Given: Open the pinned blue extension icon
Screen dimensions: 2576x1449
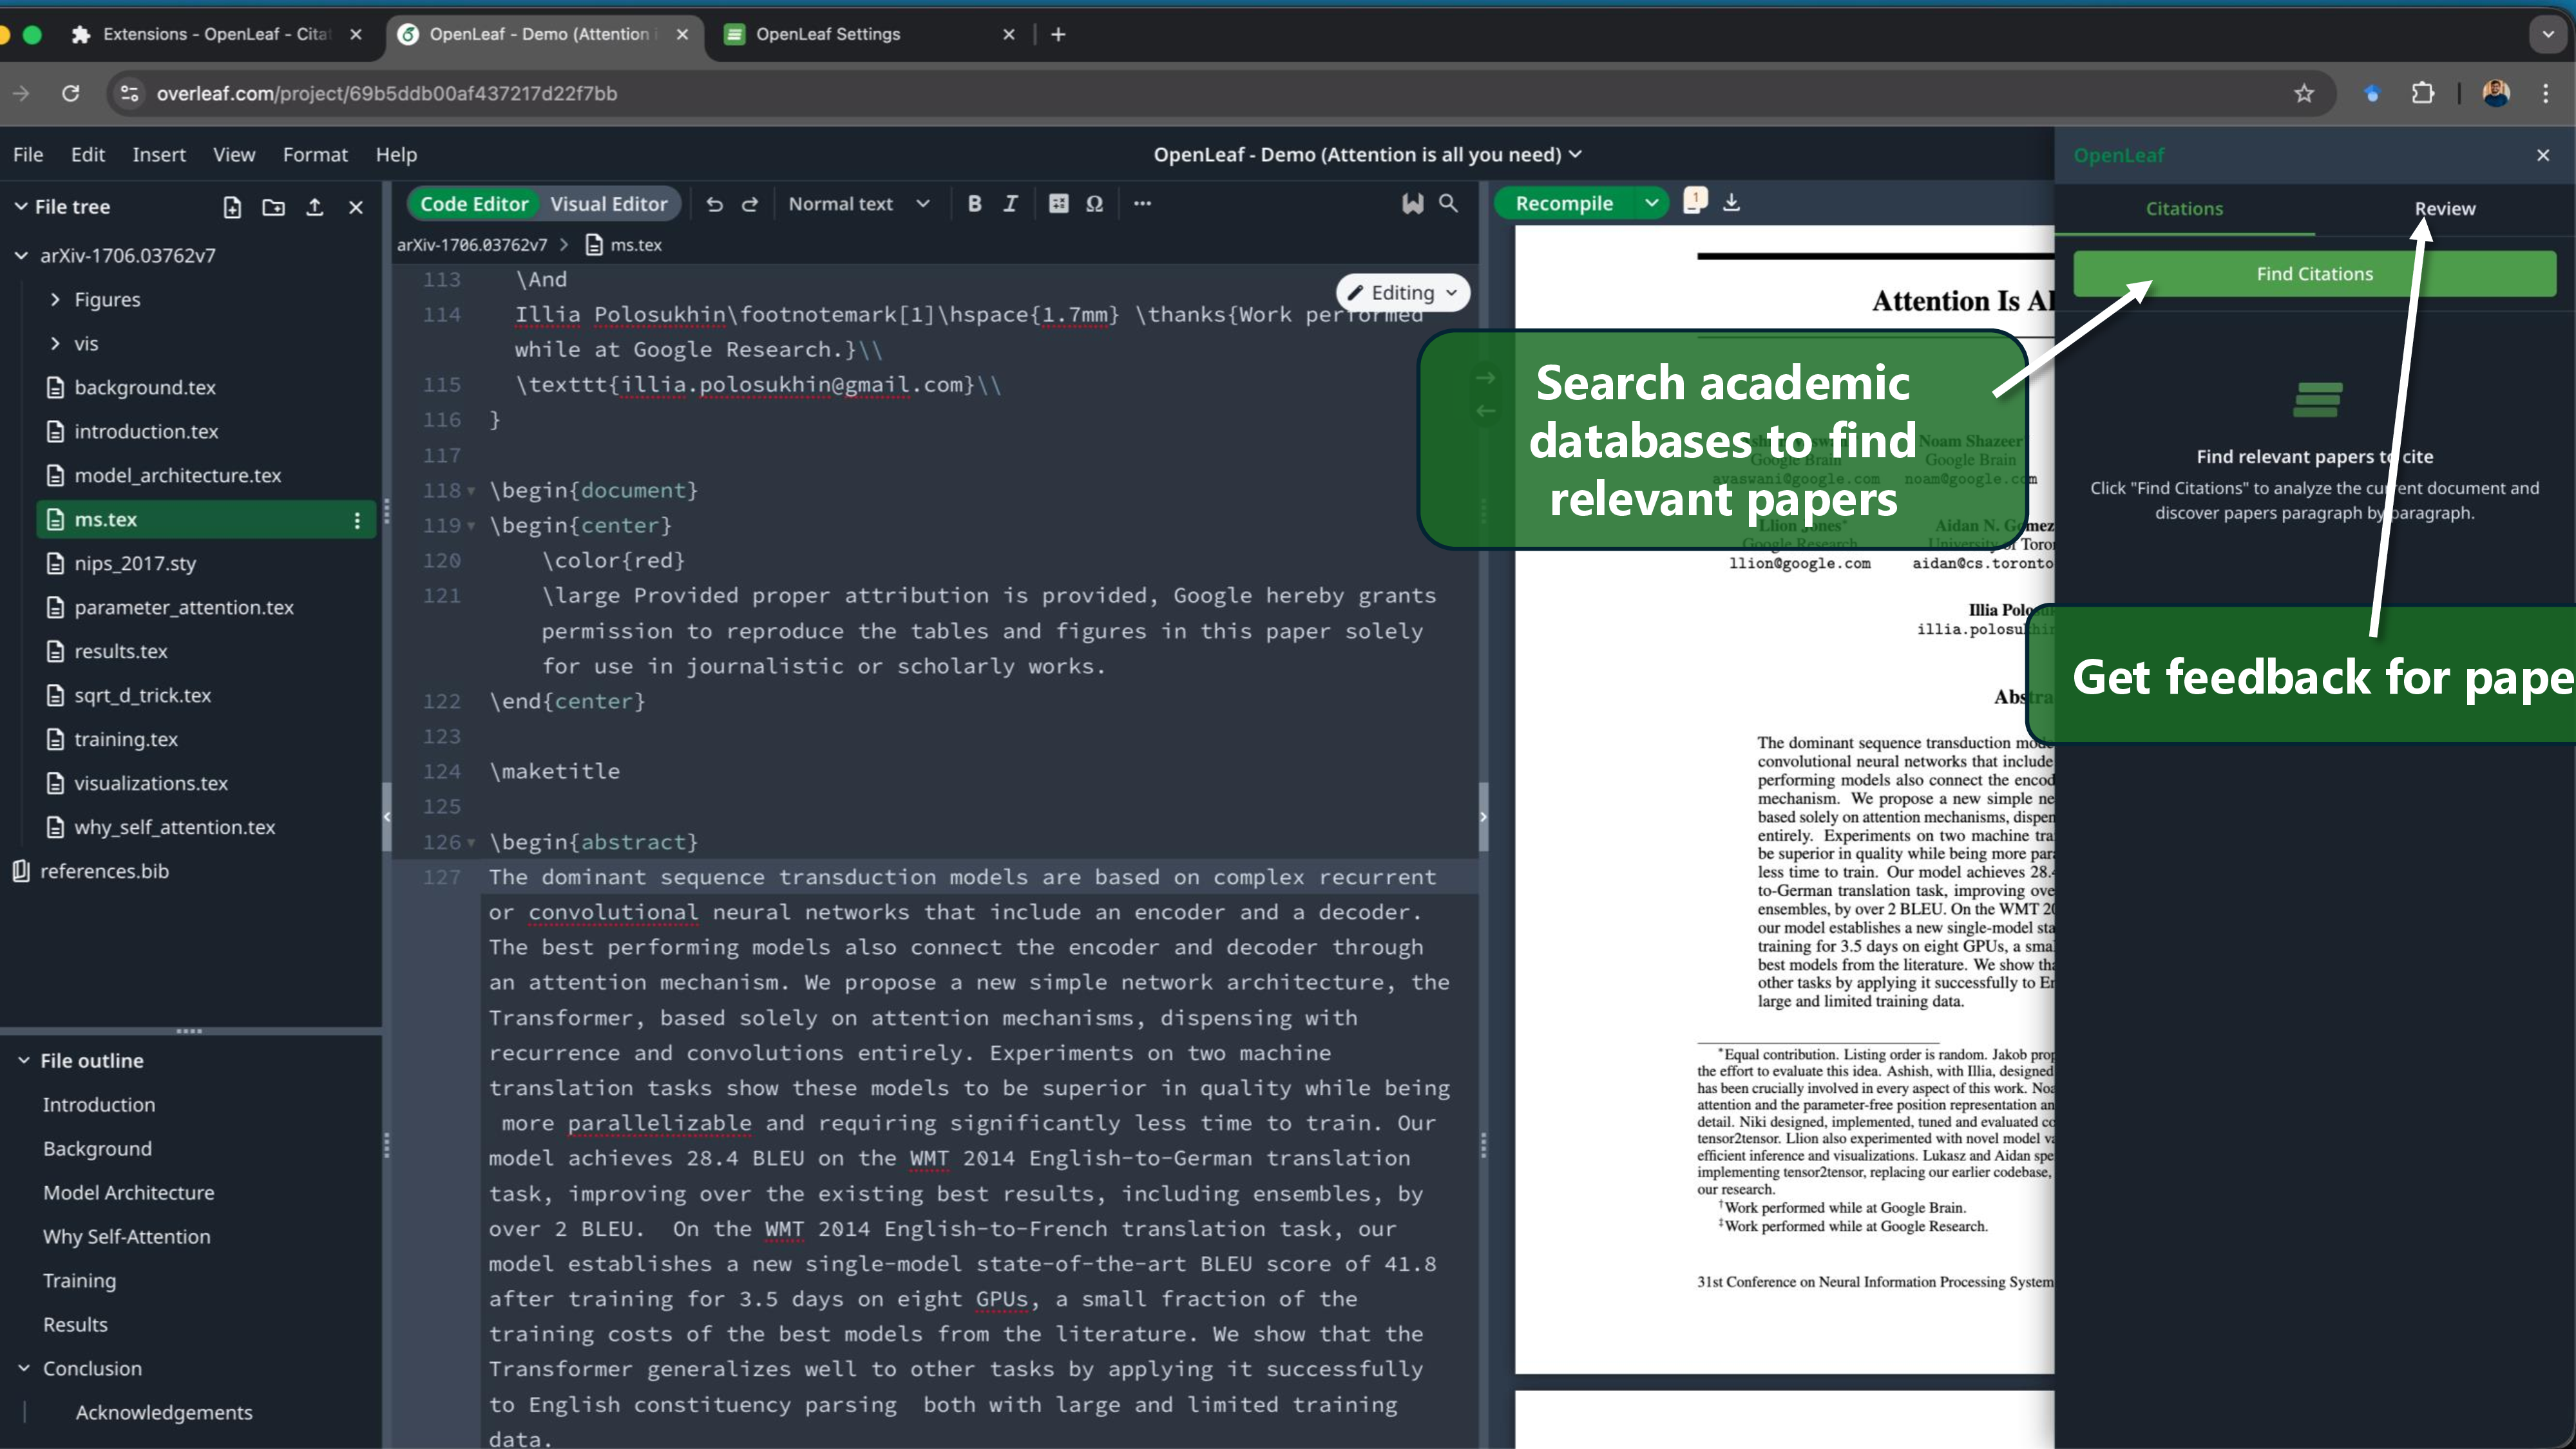Looking at the screenshot, I should click(x=2372, y=93).
